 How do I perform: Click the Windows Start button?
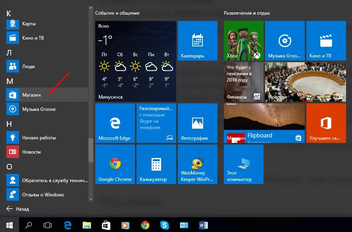click(x=10, y=225)
